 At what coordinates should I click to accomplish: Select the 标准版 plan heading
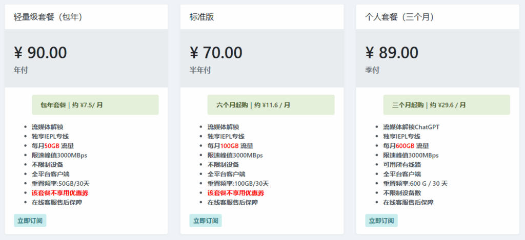pyautogui.click(x=201, y=17)
